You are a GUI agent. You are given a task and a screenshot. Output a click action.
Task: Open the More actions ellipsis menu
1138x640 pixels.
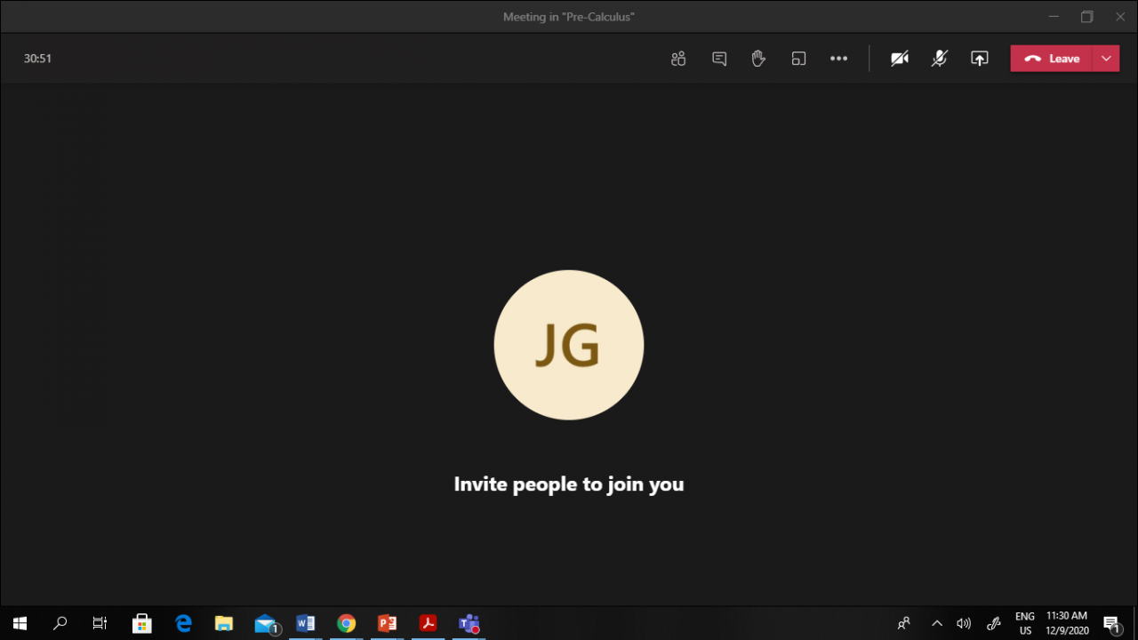(x=838, y=59)
